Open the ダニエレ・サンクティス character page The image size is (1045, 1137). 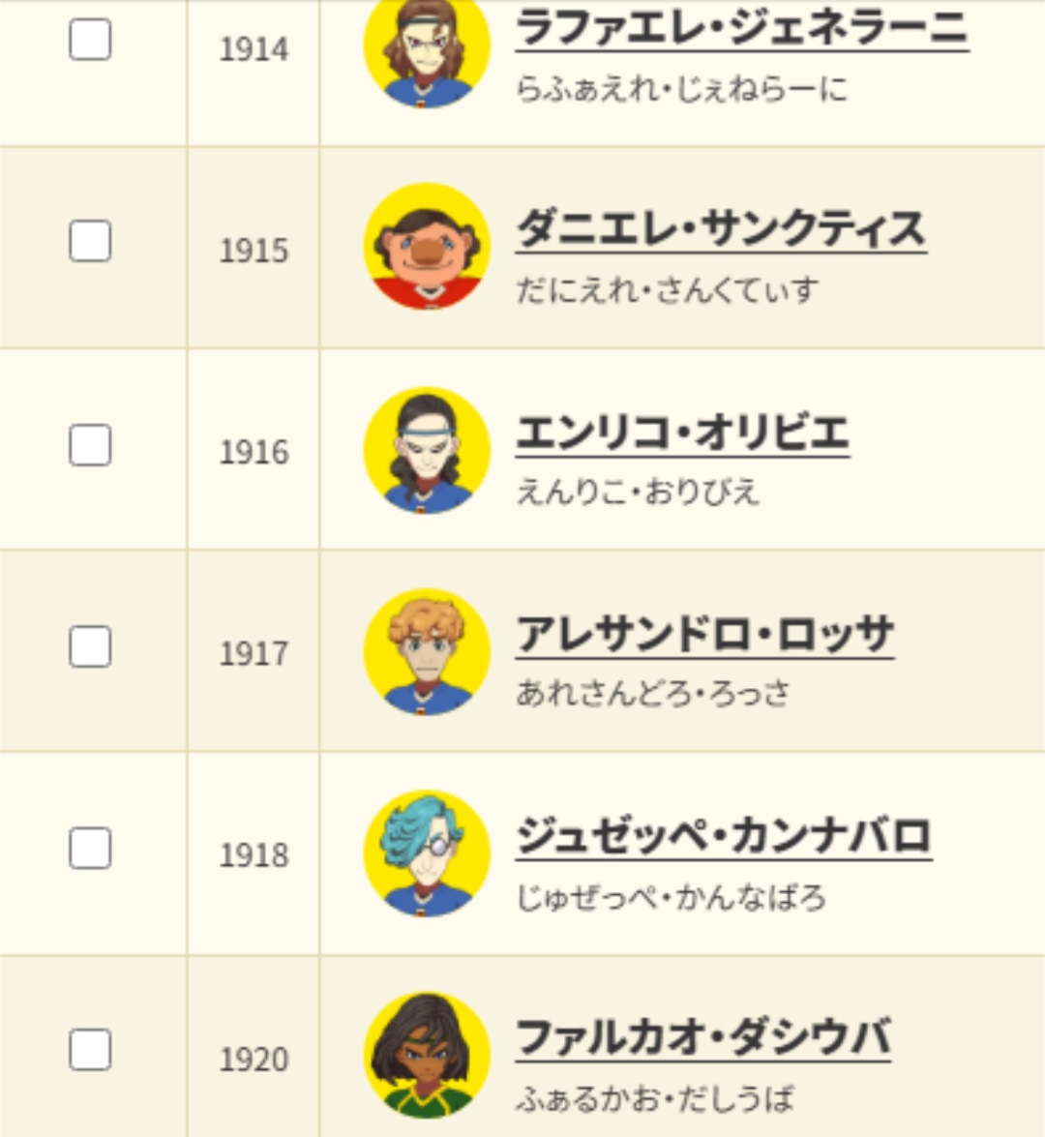coord(721,230)
